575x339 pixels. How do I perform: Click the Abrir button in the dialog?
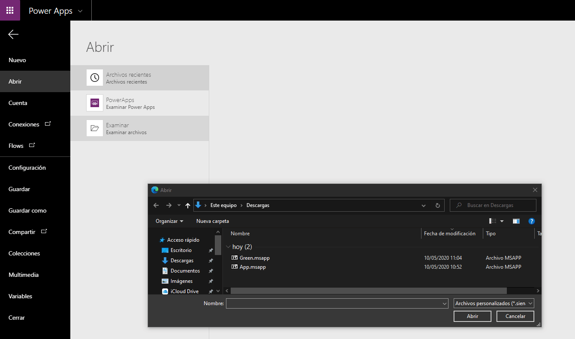pyautogui.click(x=473, y=316)
